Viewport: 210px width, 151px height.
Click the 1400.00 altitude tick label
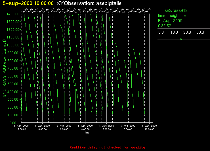[x=12, y=14]
